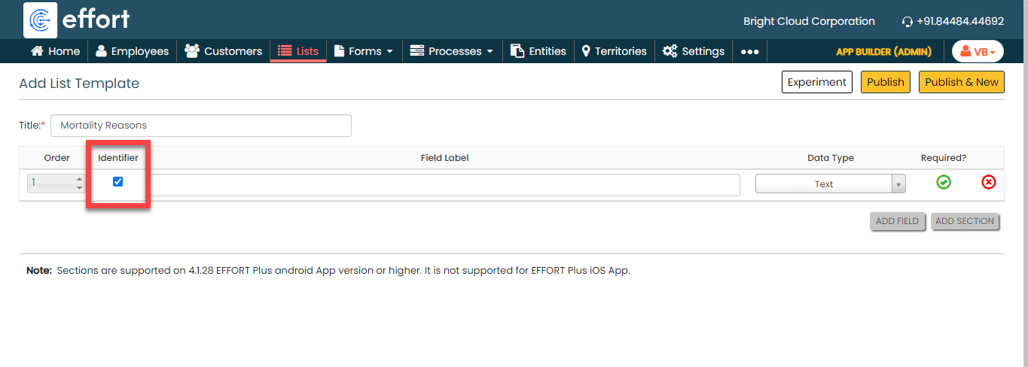
Task: Click the green Required checkmark icon
Action: click(x=943, y=182)
